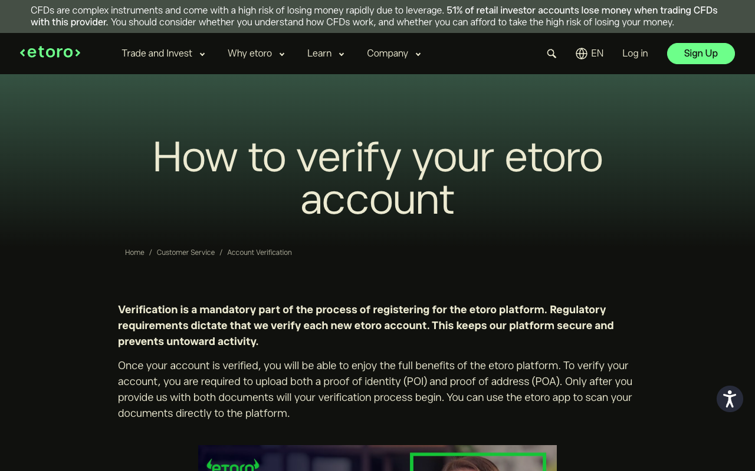Expand the Company menu chevron
Viewport: 755px width, 471px height.
tap(418, 54)
